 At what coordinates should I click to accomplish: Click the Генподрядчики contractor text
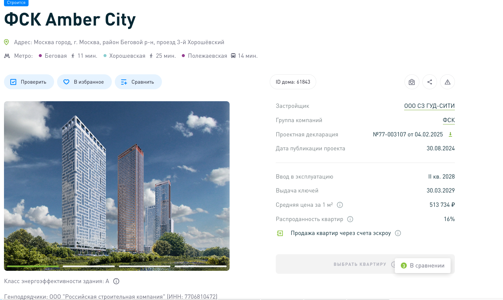click(x=111, y=296)
